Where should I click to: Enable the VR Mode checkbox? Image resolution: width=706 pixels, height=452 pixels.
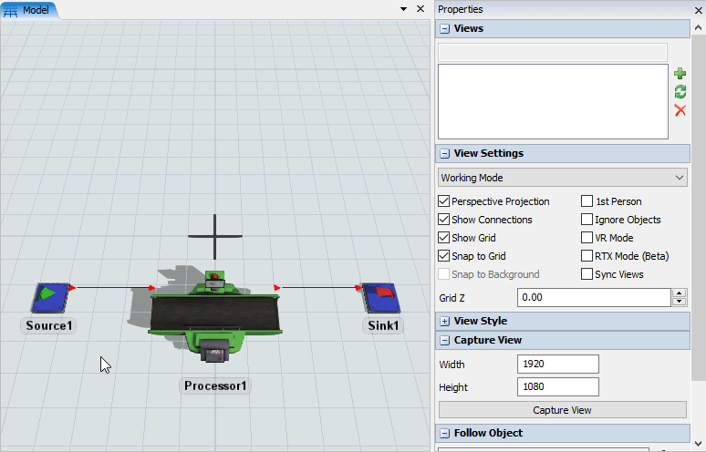click(587, 238)
